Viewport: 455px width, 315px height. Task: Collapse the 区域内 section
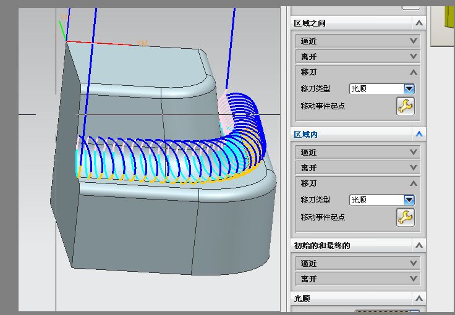(x=419, y=134)
